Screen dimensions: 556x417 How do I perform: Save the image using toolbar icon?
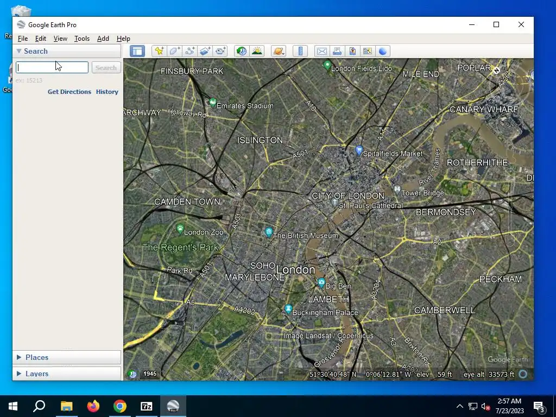pyautogui.click(x=352, y=51)
